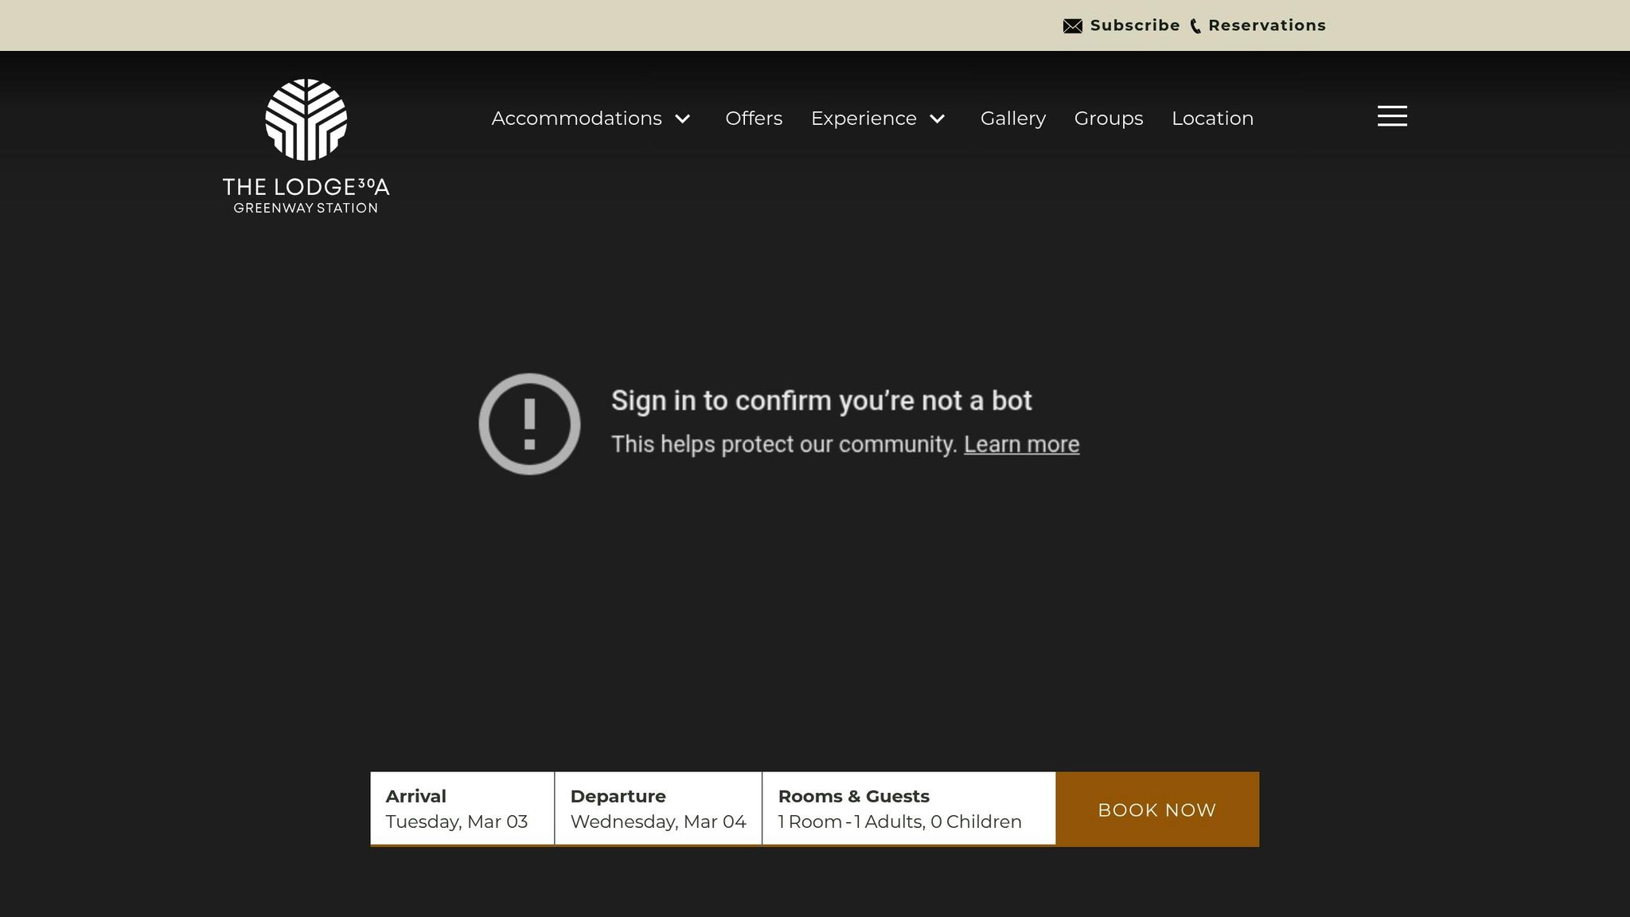The image size is (1630, 917).
Task: Click the Subscribe link text
Action: click(x=1134, y=25)
